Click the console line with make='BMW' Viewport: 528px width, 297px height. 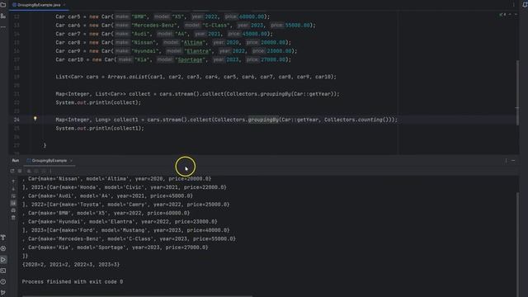pyautogui.click(x=106, y=213)
